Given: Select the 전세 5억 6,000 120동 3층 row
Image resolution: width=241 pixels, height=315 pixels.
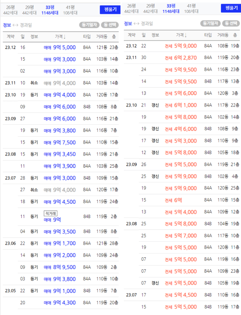Looking at the screenshot, I should point(189,93).
